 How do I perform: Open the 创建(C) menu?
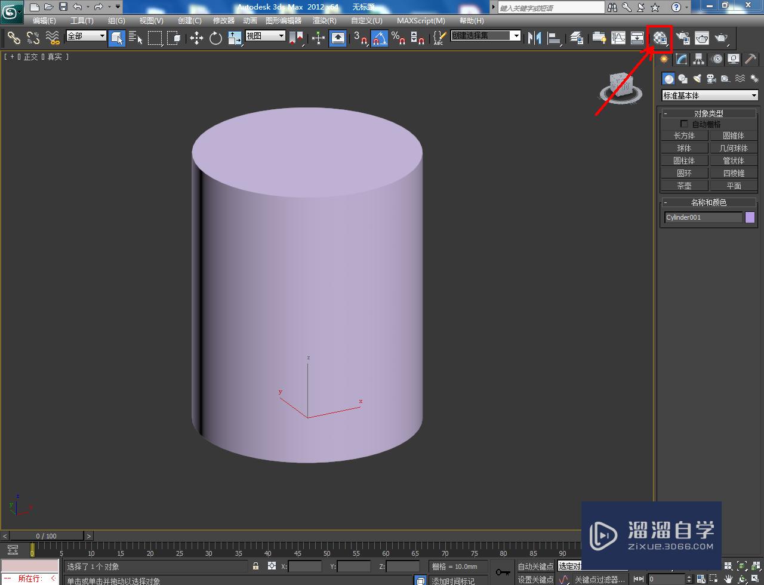(x=189, y=21)
